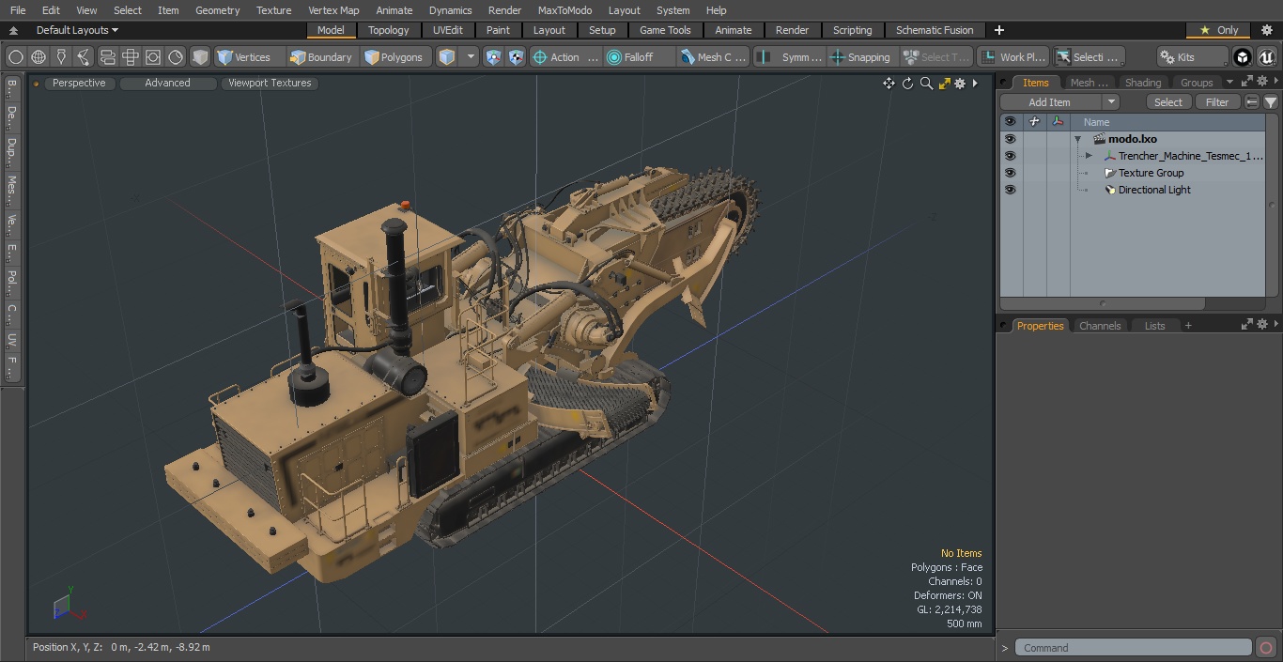
Task: Open the MaxToModo menu
Action: coord(564,10)
